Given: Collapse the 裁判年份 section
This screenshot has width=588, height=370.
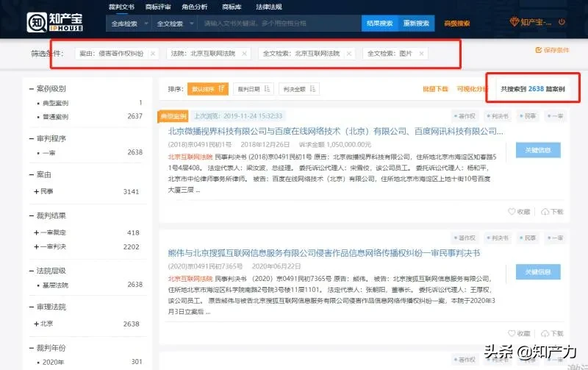Looking at the screenshot, I should coord(32,348).
